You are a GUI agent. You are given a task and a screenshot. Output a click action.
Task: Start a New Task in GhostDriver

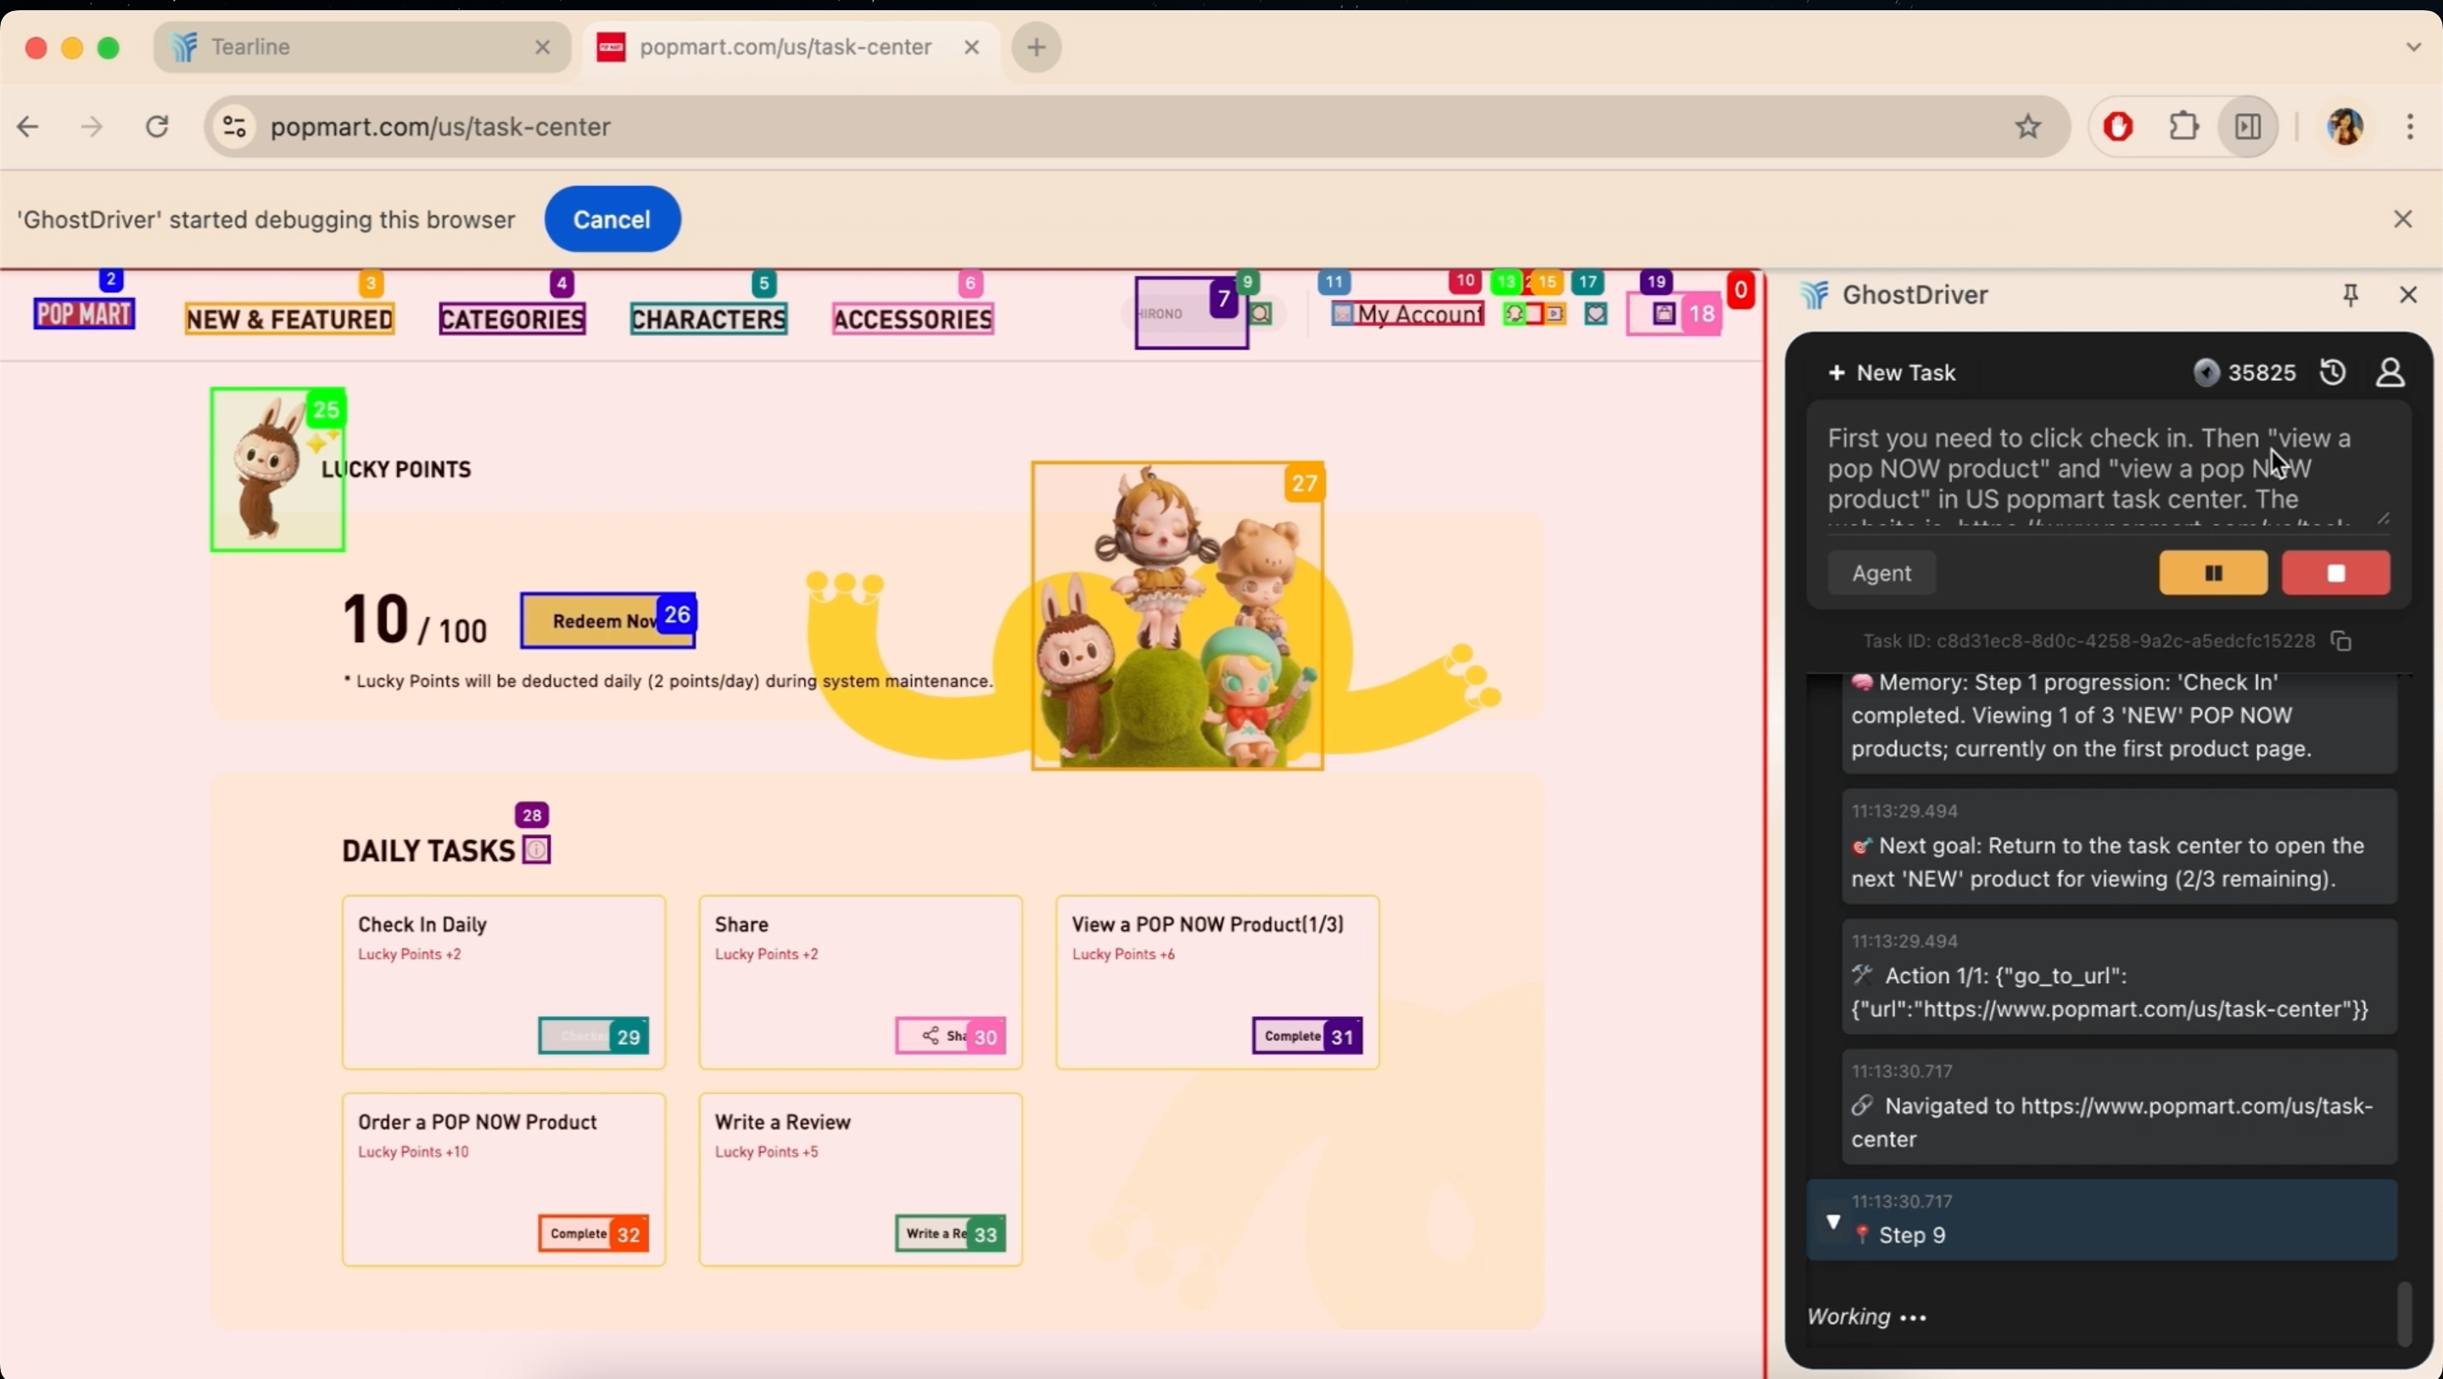click(x=1891, y=372)
